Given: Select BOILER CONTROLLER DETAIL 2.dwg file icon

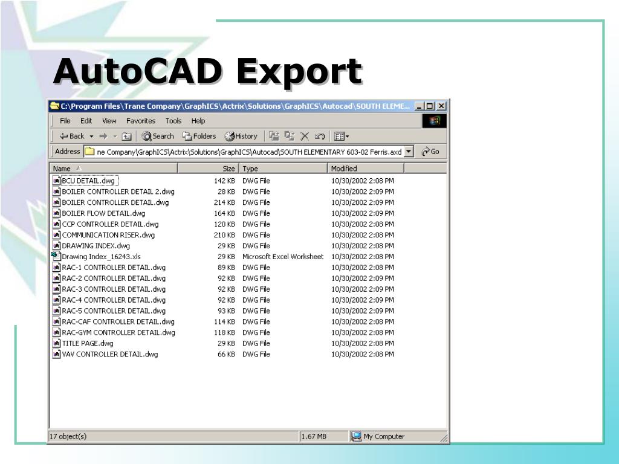Looking at the screenshot, I should (x=56, y=192).
